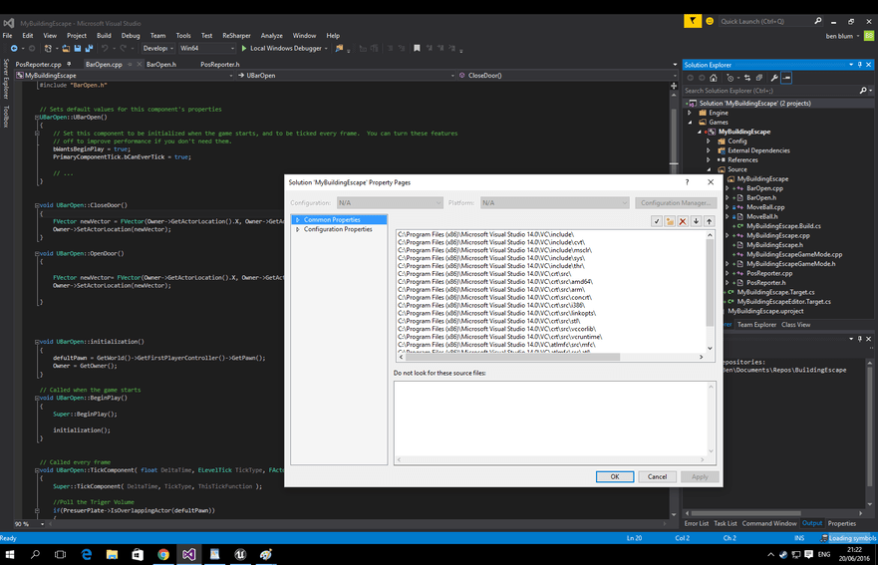Expand Configuration Properties tree node
The width and height of the screenshot is (878, 565).
tap(297, 229)
